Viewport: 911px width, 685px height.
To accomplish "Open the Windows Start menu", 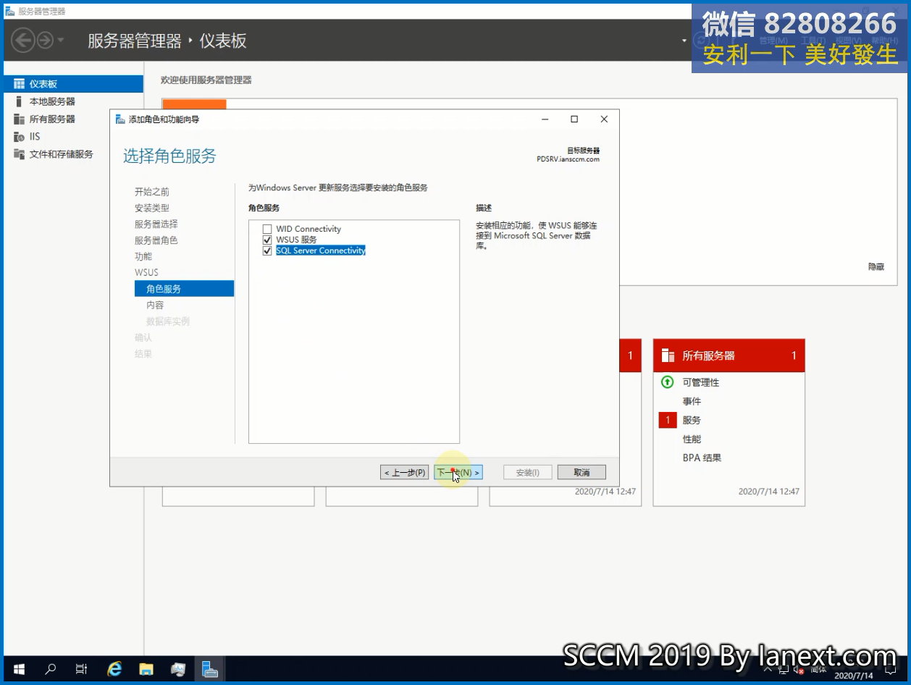I will [x=19, y=669].
